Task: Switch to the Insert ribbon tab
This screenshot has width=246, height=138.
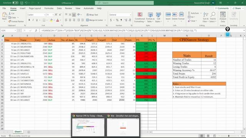Action: (x=23, y=8)
